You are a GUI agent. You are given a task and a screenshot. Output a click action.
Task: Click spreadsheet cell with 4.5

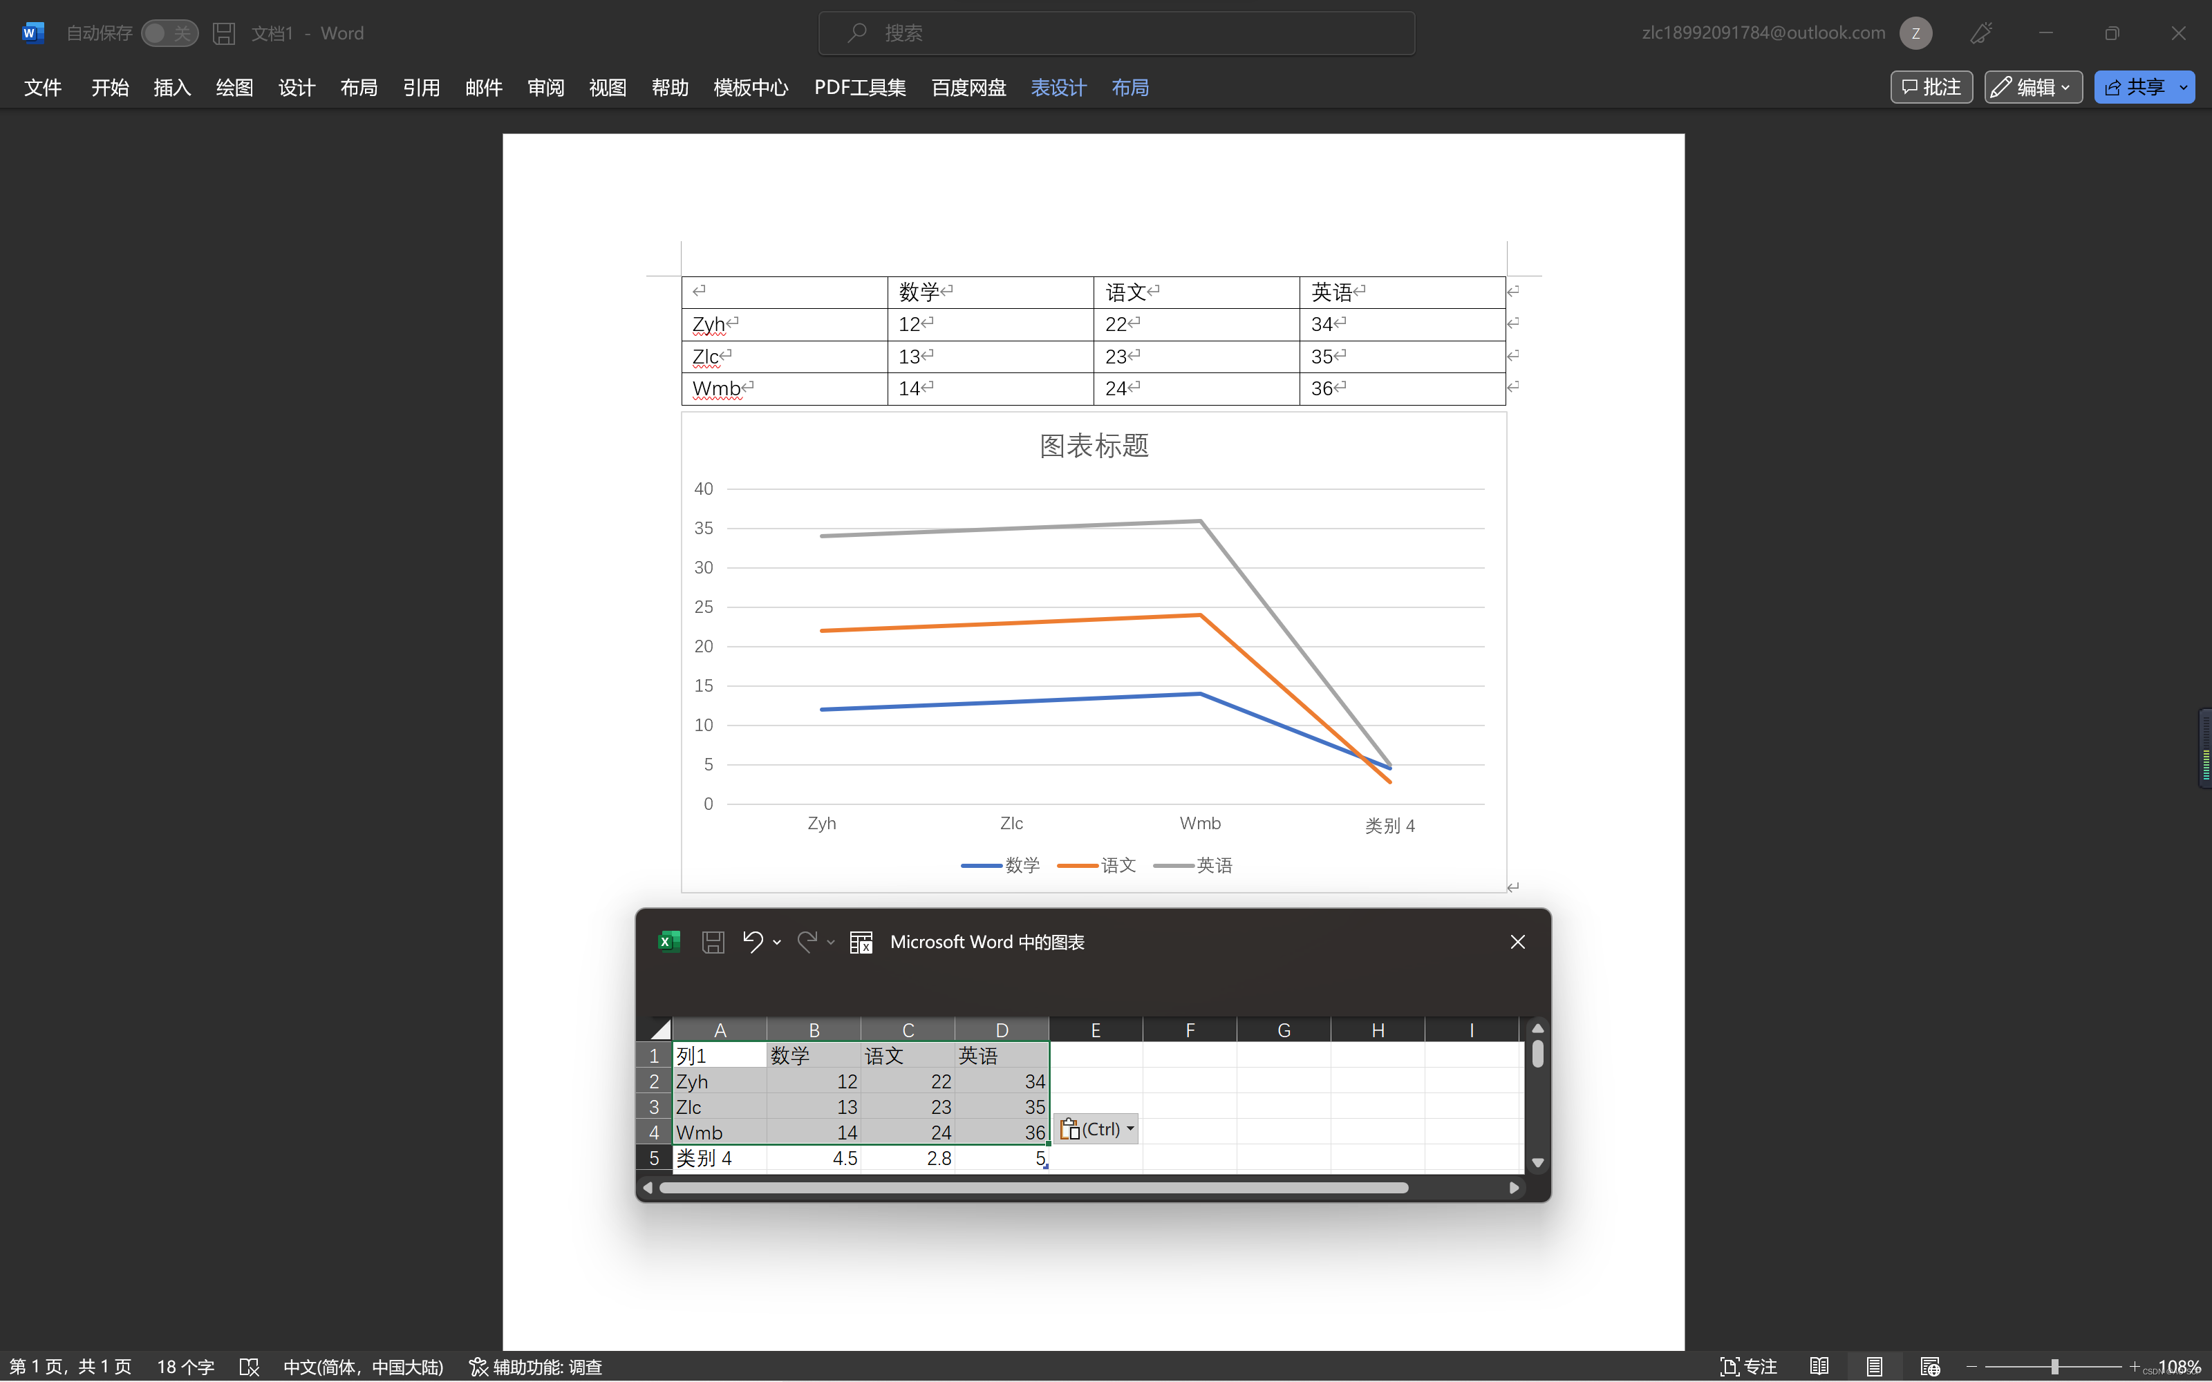point(814,1158)
